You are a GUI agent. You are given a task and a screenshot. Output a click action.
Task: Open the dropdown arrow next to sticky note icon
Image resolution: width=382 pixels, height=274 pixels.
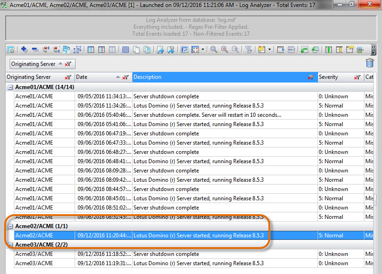pos(269,50)
